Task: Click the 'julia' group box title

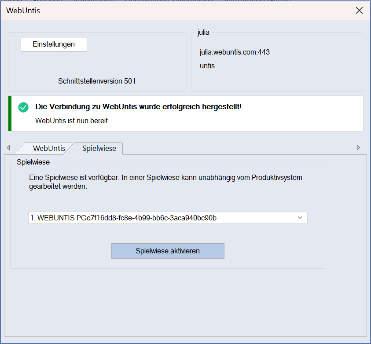Action: [203, 32]
